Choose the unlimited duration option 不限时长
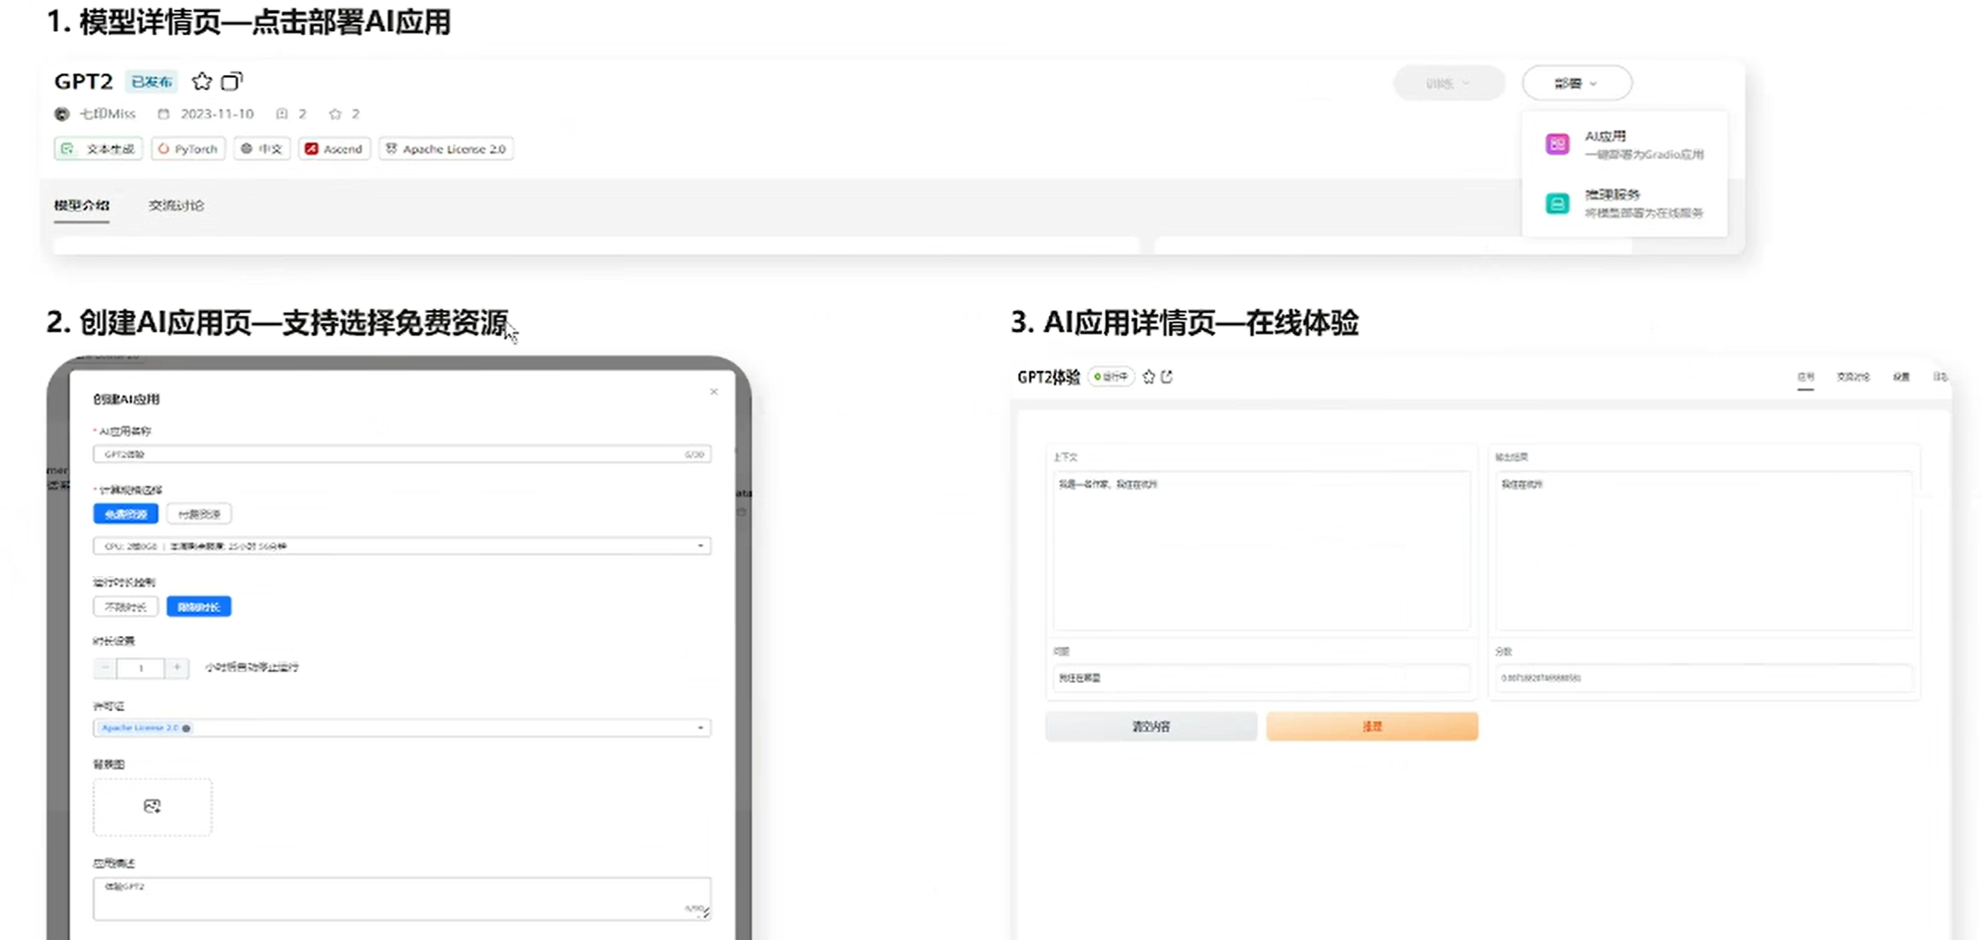 [125, 607]
